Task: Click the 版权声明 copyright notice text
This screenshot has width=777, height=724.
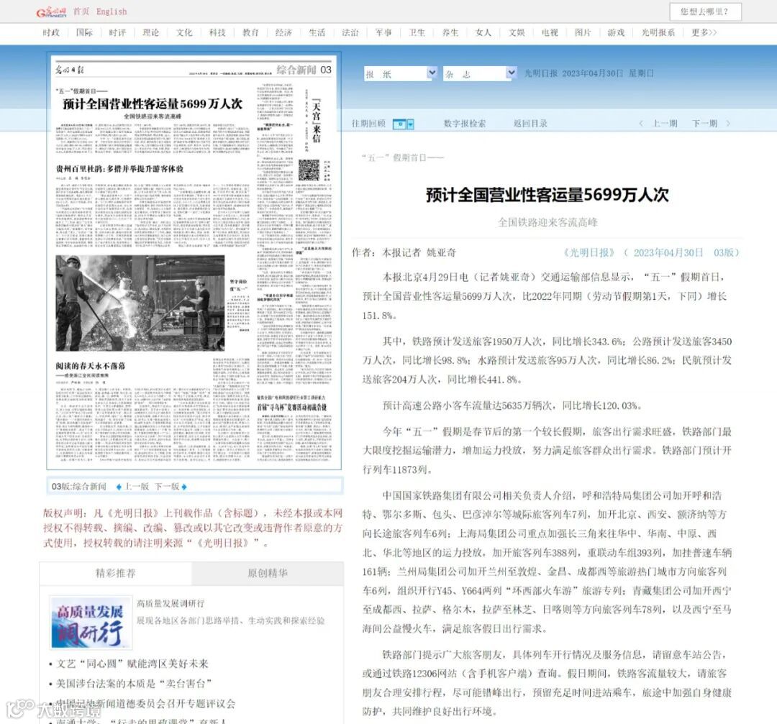Action: pos(192,528)
